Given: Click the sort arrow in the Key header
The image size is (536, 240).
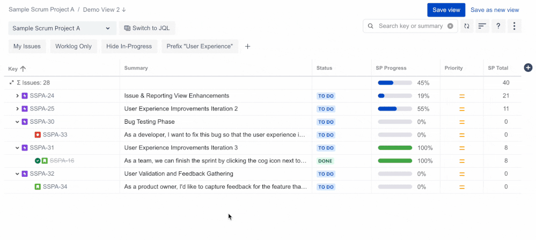Looking at the screenshot, I should [23, 69].
